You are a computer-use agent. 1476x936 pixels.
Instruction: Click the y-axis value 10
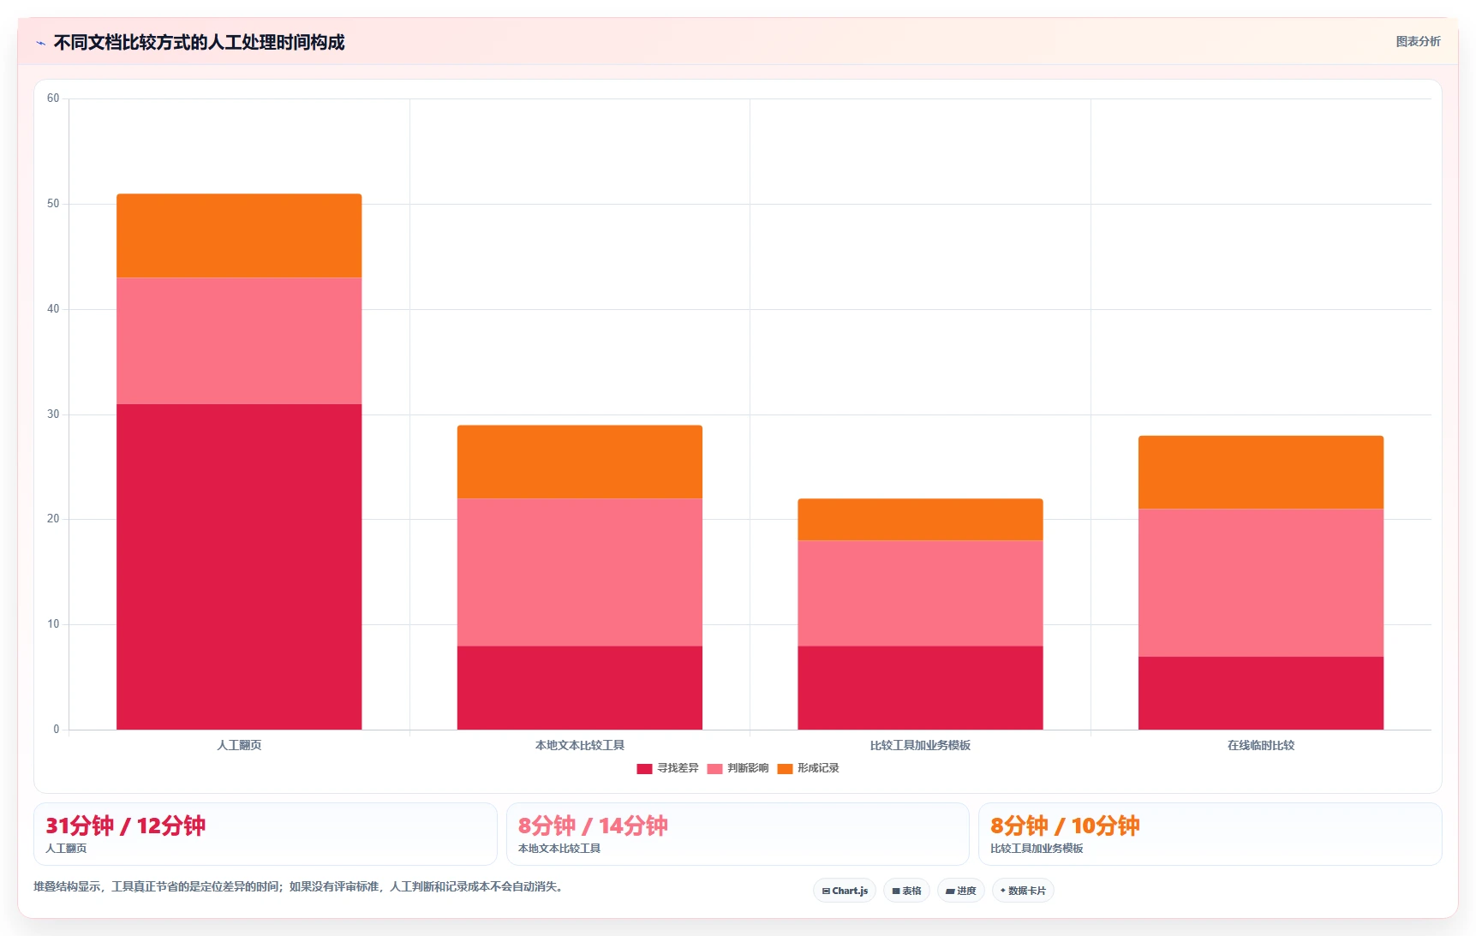point(53,624)
